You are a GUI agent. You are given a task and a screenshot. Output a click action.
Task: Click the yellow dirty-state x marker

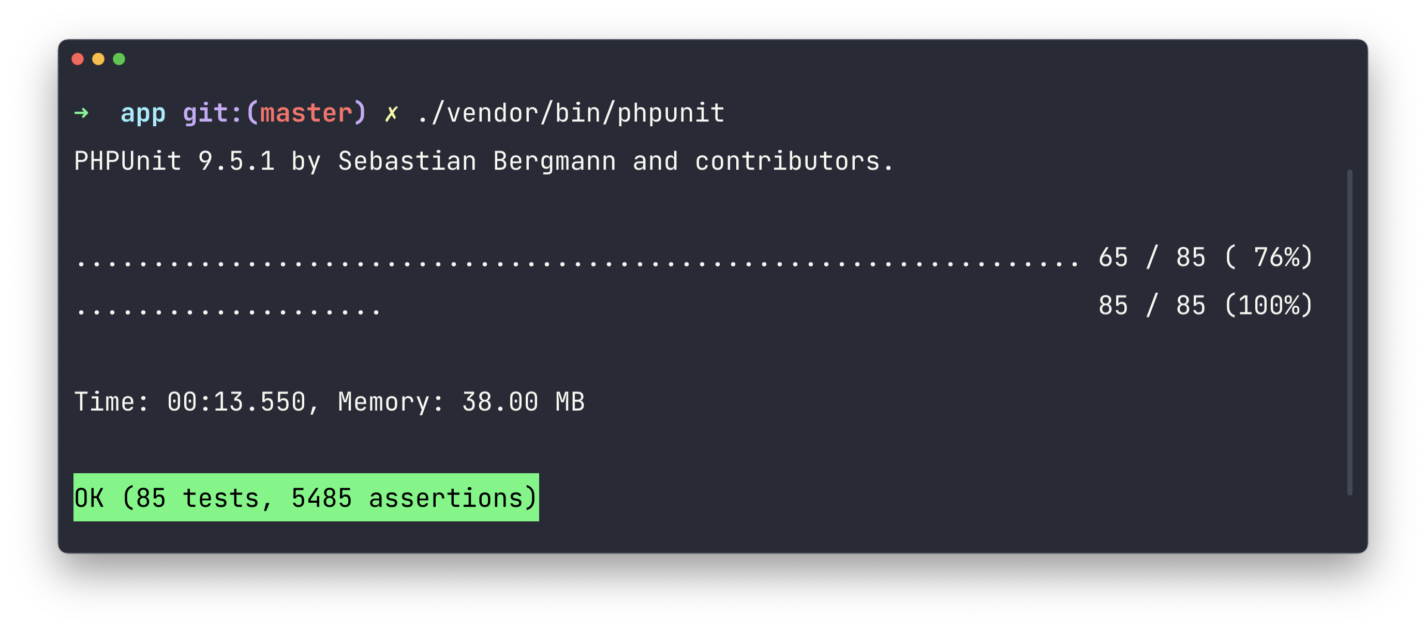tap(391, 114)
